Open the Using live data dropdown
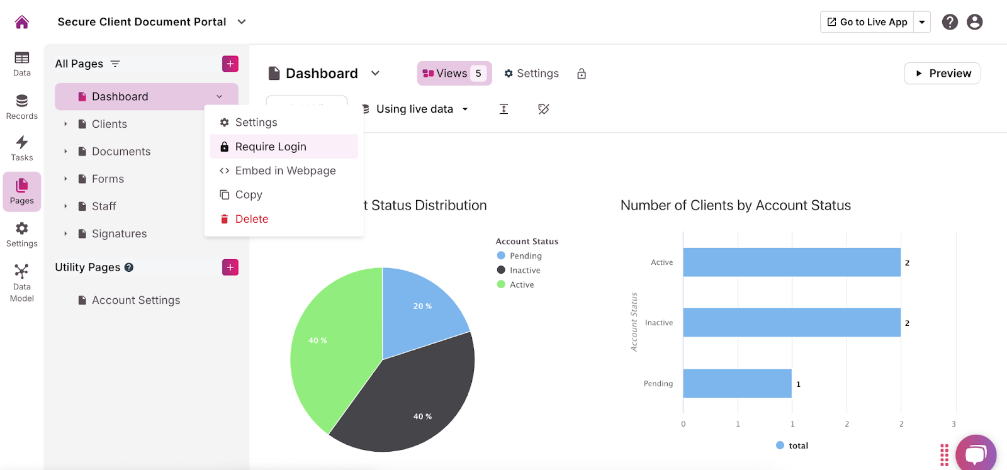 click(415, 109)
